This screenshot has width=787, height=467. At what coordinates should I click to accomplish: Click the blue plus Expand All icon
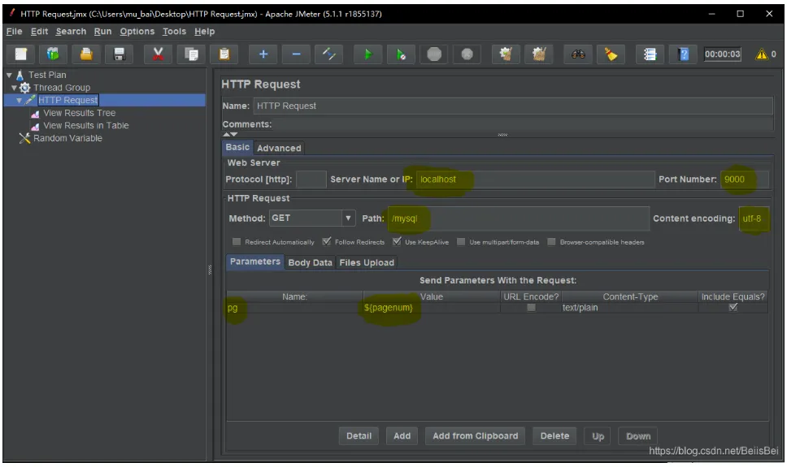pyautogui.click(x=263, y=54)
